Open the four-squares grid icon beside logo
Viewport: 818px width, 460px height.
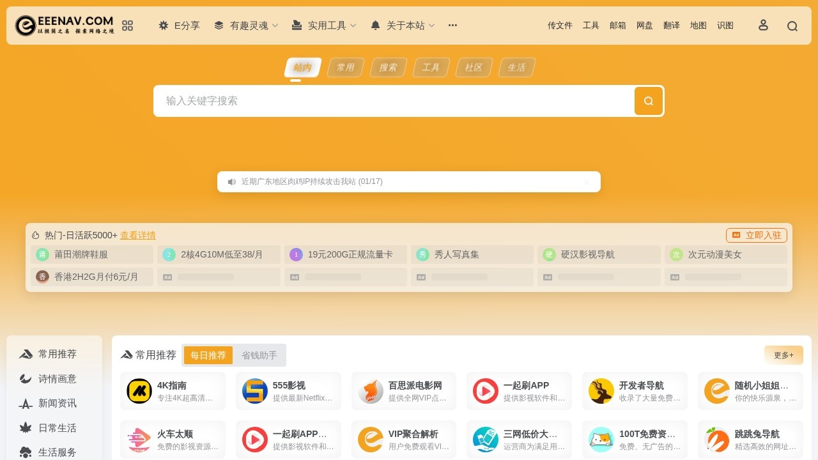(127, 26)
